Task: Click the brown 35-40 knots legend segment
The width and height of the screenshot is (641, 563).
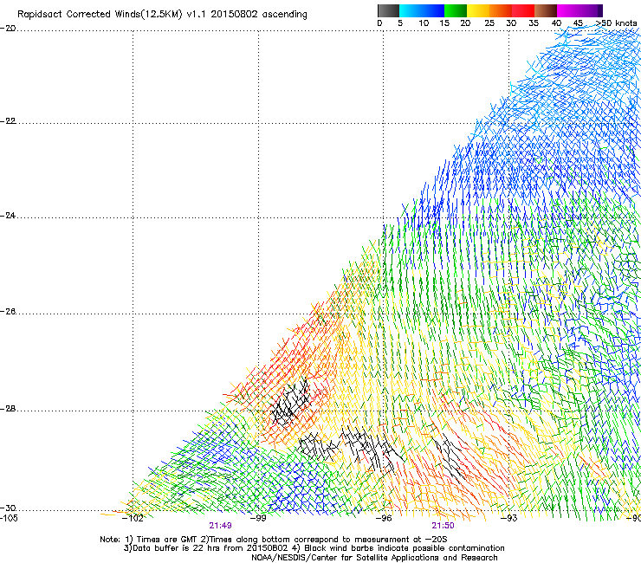Action: point(546,10)
